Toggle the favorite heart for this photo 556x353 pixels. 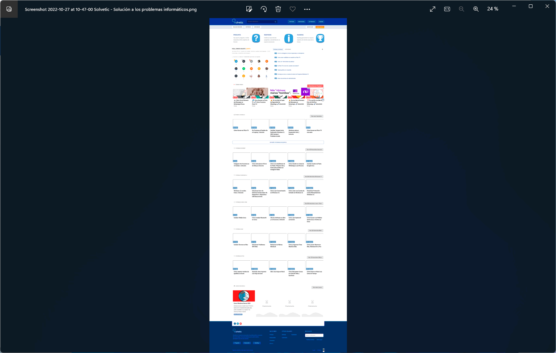(x=293, y=9)
